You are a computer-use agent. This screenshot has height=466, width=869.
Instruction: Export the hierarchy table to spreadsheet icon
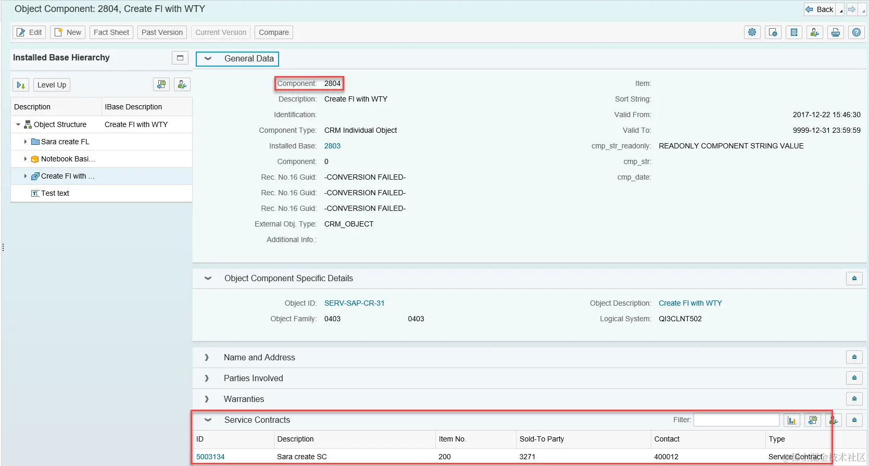pos(161,84)
